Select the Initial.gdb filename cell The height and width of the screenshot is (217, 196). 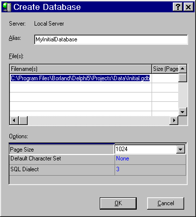(80, 78)
